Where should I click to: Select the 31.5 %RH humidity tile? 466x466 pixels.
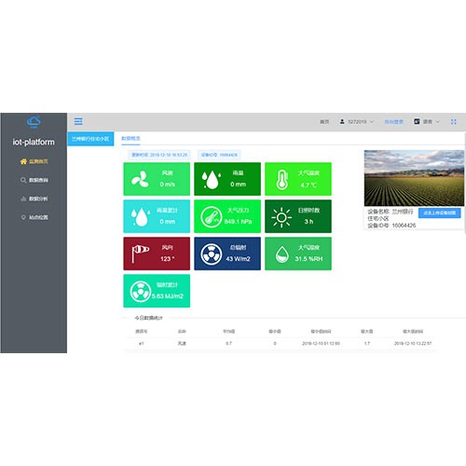pyautogui.click(x=298, y=254)
